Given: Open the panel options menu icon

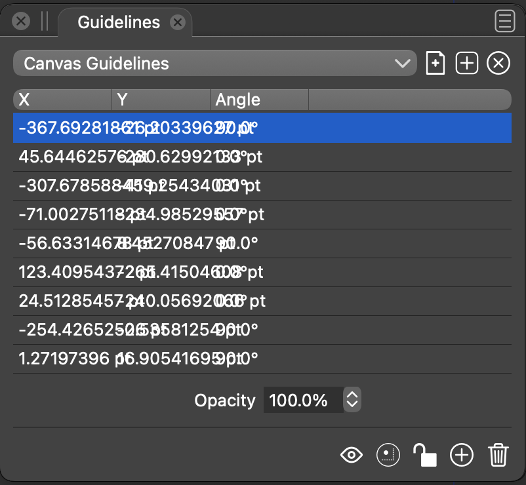Looking at the screenshot, I should coord(504,22).
